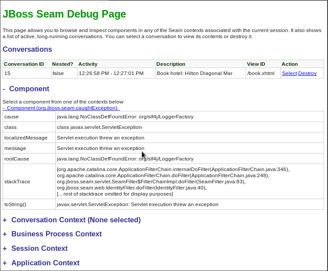Click the Nested? column header
This screenshot has height=271, width=328.
point(63,64)
